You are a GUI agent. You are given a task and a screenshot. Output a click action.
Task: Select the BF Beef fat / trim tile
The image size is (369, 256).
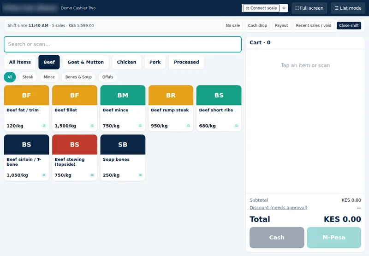tap(27, 108)
